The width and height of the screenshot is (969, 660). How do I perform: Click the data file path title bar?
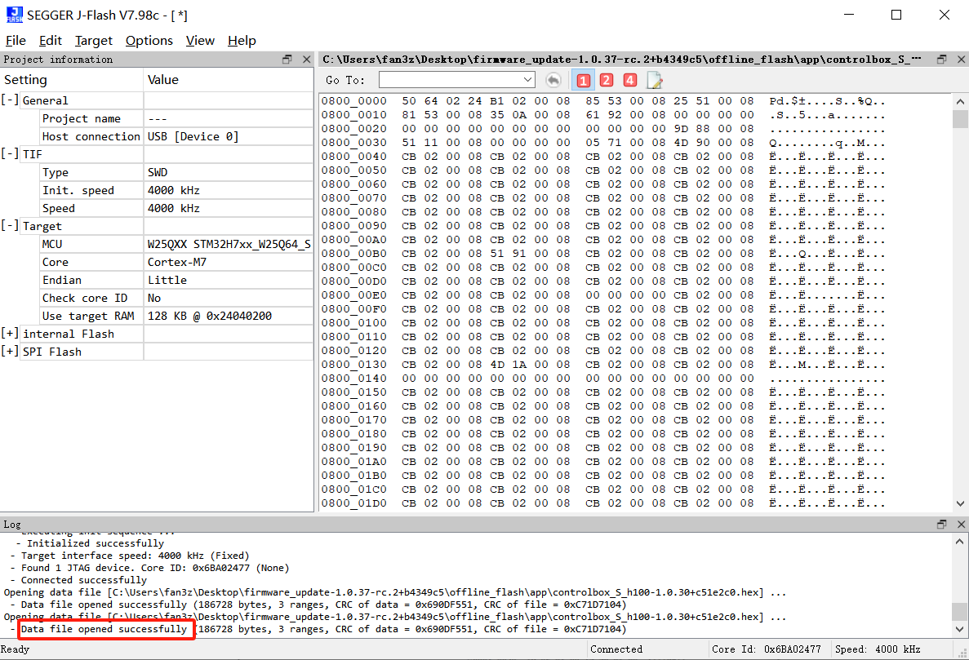tap(622, 60)
